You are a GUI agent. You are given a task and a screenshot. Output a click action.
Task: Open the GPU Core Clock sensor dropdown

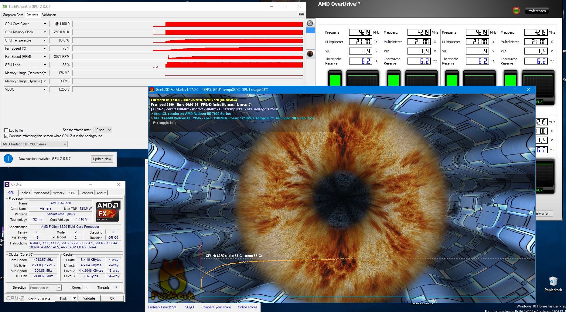[x=45, y=24]
